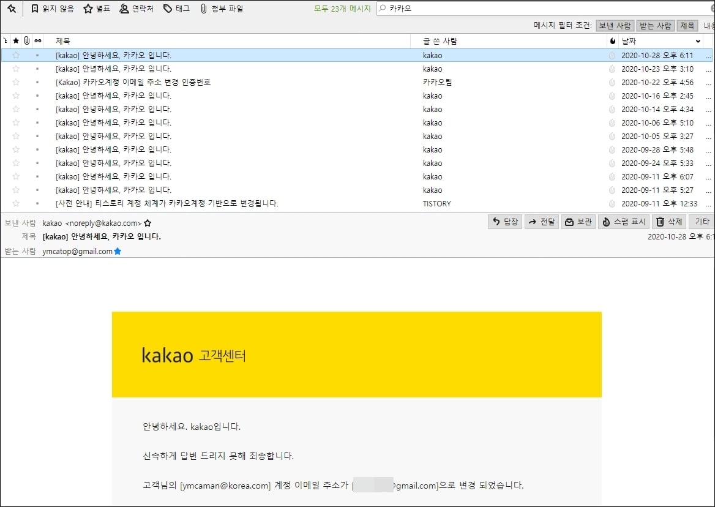Select the kakao message dated 2020-09-11 오후 6:07
The width and height of the screenshot is (715, 507).
357,176
